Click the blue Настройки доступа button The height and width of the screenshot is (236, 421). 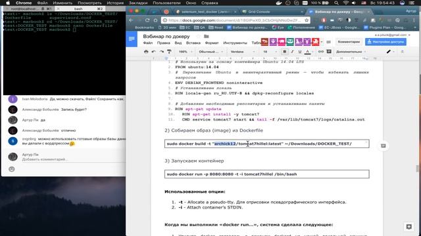point(385,42)
